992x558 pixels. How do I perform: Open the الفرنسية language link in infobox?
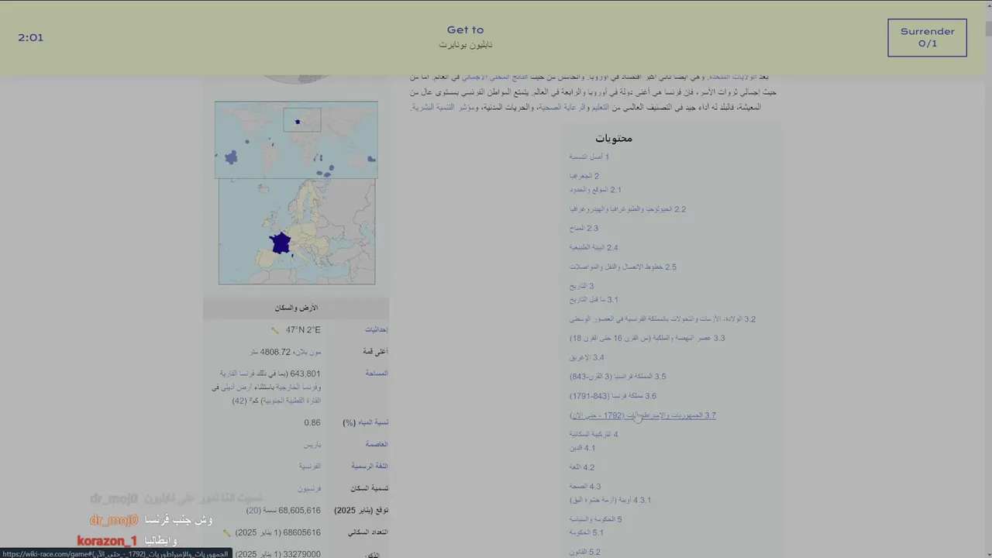tap(310, 467)
